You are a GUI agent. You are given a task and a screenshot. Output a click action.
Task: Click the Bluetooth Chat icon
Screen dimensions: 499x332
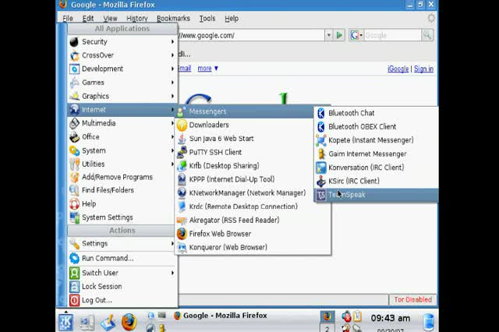(320, 113)
